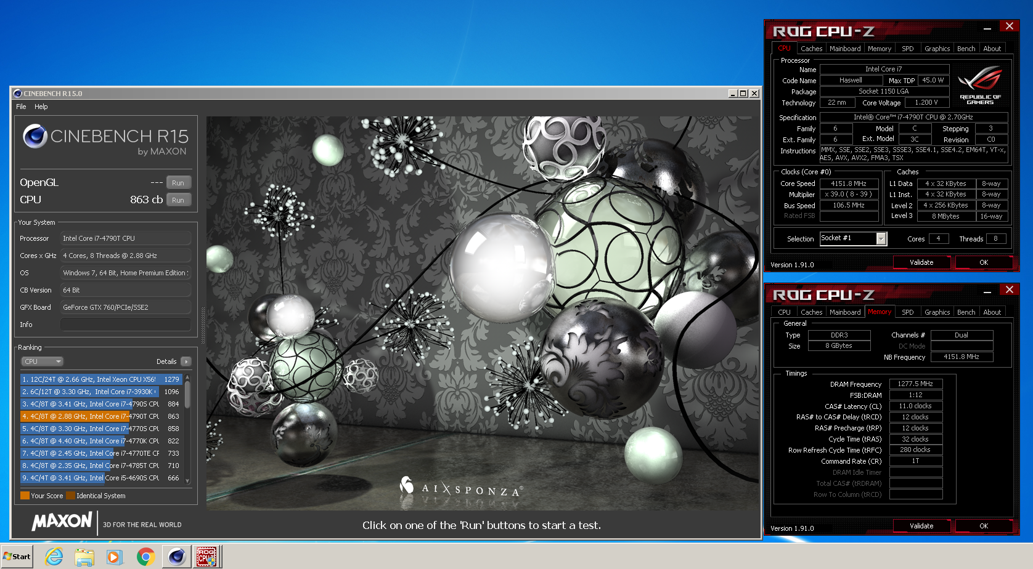
Task: Select ranking entry i7-4770K 822
Action: coord(101,441)
